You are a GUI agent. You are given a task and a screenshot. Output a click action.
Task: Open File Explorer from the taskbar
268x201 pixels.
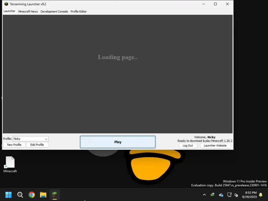[43, 195]
